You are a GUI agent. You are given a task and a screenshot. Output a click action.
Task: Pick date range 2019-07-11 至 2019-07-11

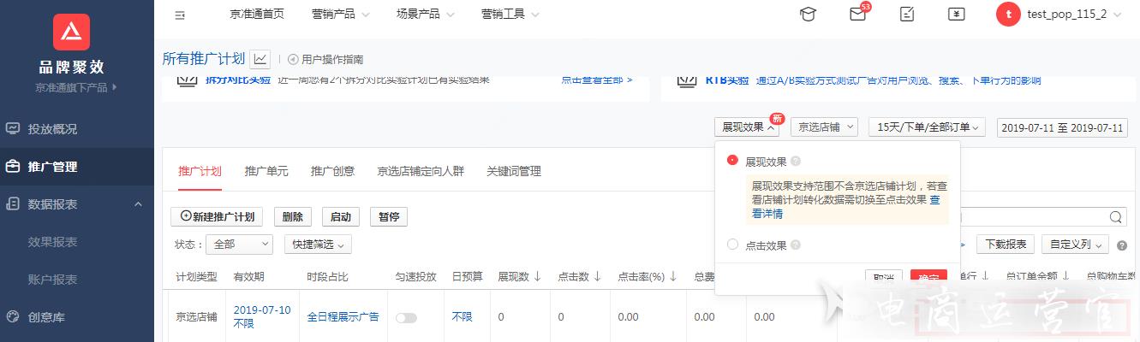[1063, 127]
